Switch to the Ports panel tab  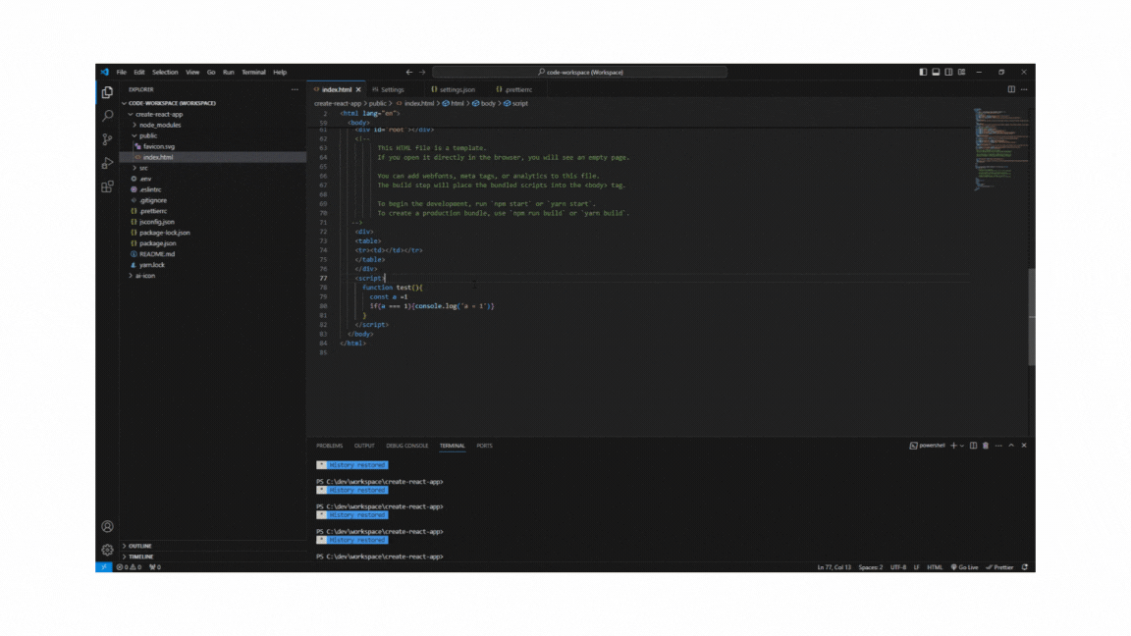pyautogui.click(x=485, y=446)
